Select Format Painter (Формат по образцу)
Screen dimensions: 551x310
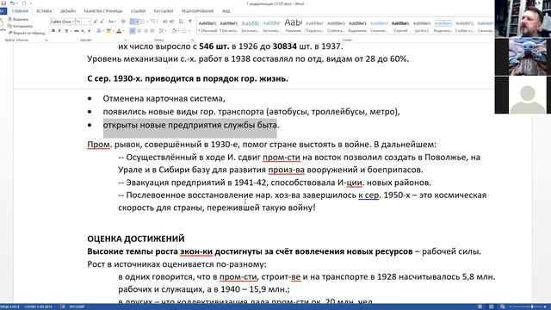pyautogui.click(x=27, y=33)
